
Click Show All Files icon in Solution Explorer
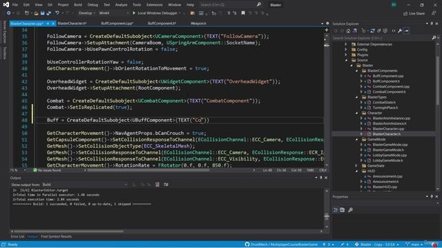pos(385,30)
